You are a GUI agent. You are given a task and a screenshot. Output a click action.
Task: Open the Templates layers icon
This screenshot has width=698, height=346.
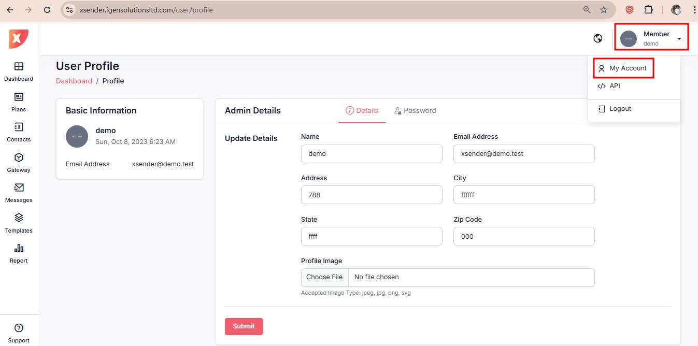click(x=19, y=218)
